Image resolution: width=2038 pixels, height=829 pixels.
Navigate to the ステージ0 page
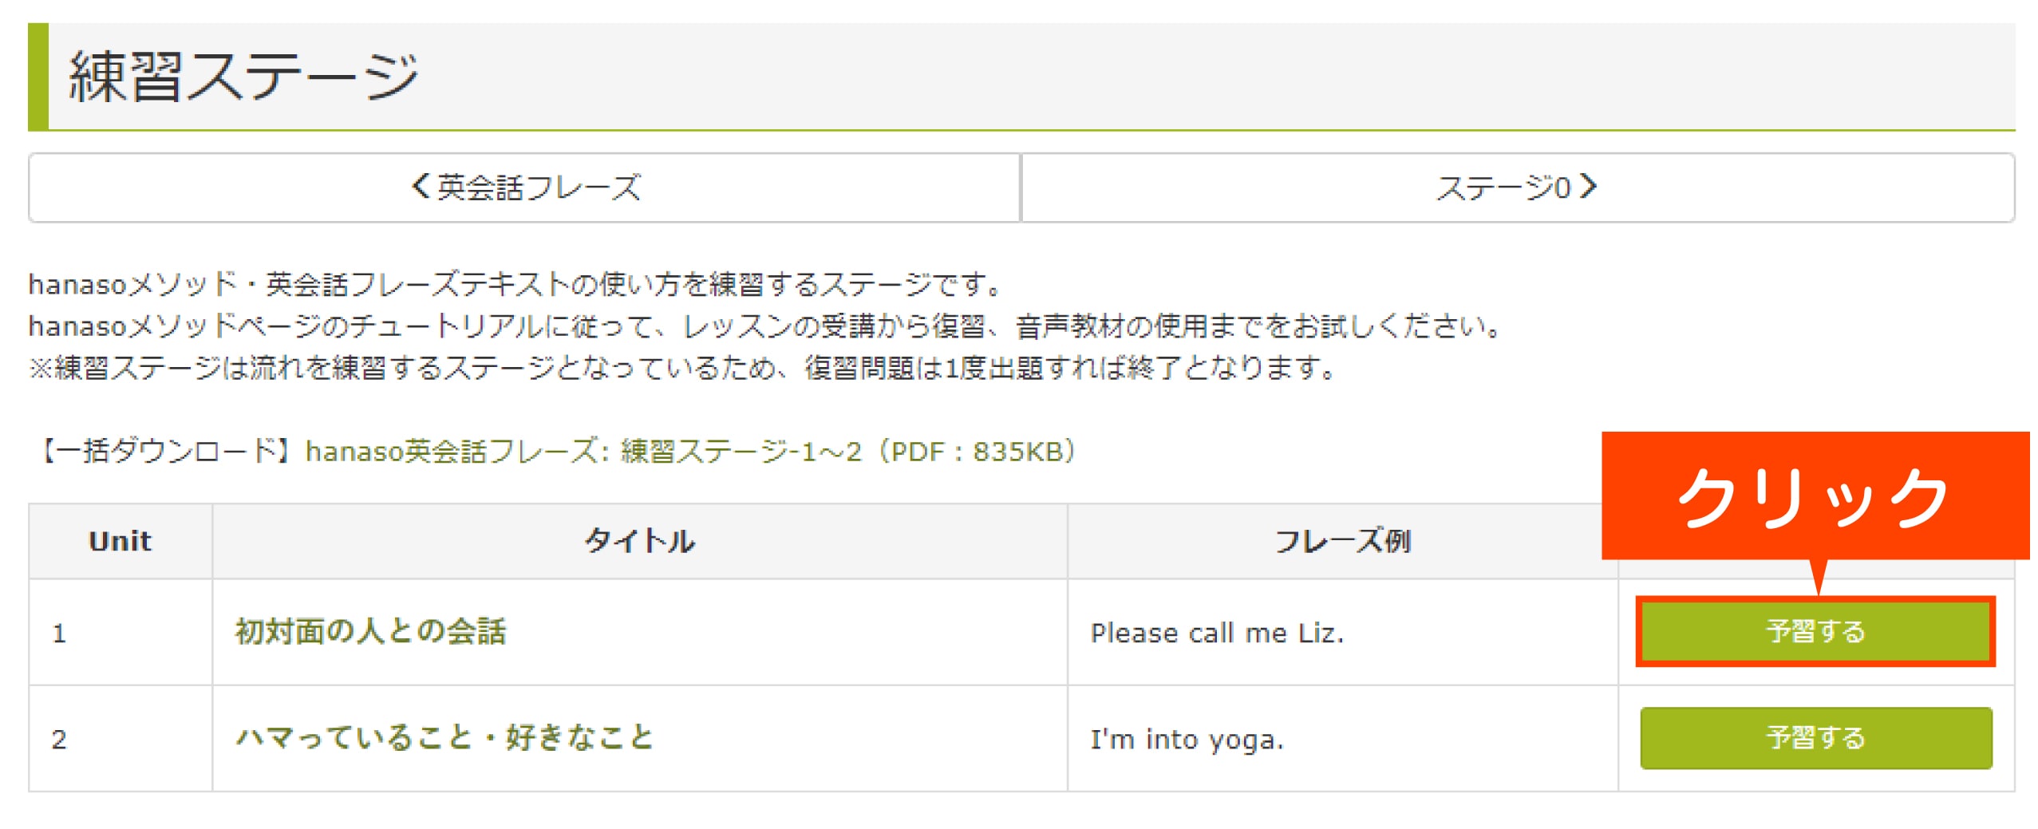(1516, 188)
